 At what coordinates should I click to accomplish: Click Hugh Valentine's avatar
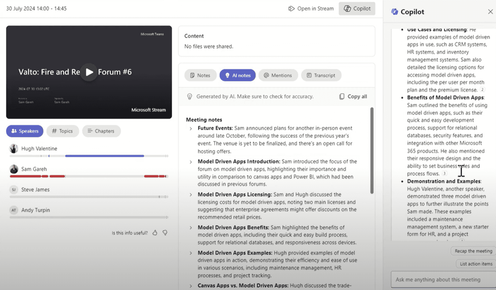pos(14,148)
